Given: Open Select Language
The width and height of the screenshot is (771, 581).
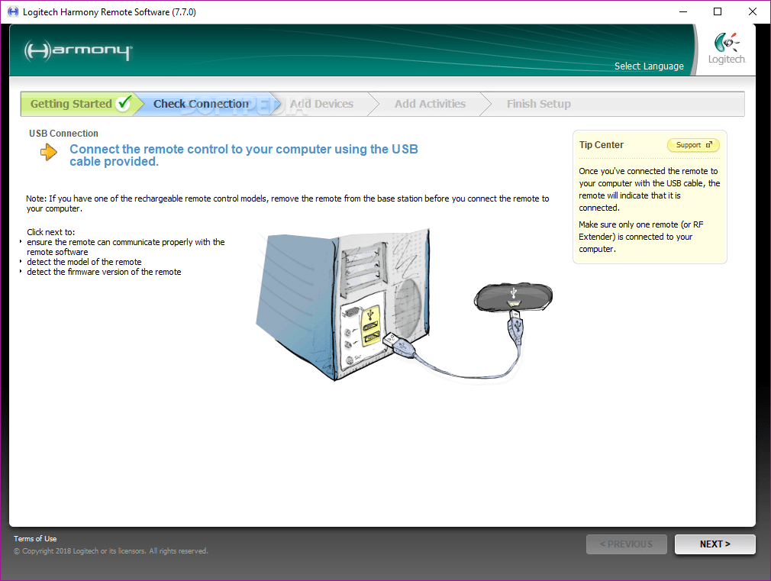Looking at the screenshot, I should 649,66.
